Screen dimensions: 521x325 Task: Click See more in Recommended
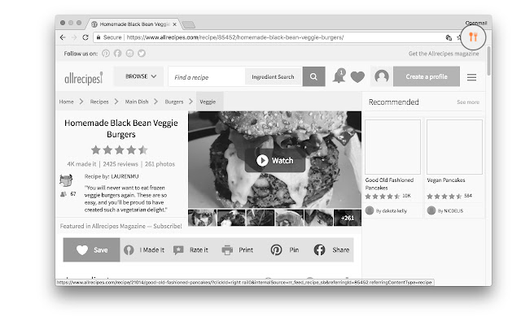click(x=468, y=102)
